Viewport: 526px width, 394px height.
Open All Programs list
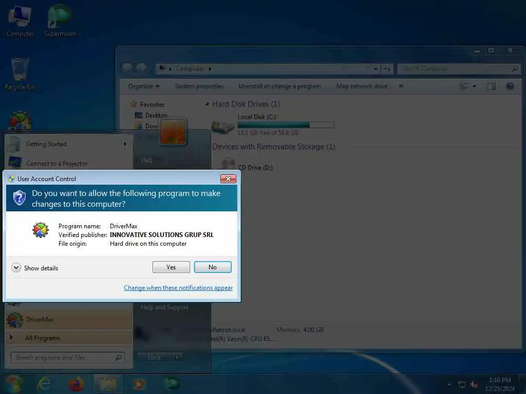[x=69, y=338]
